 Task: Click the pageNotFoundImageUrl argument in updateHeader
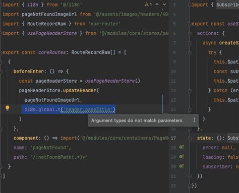[x=52, y=100]
